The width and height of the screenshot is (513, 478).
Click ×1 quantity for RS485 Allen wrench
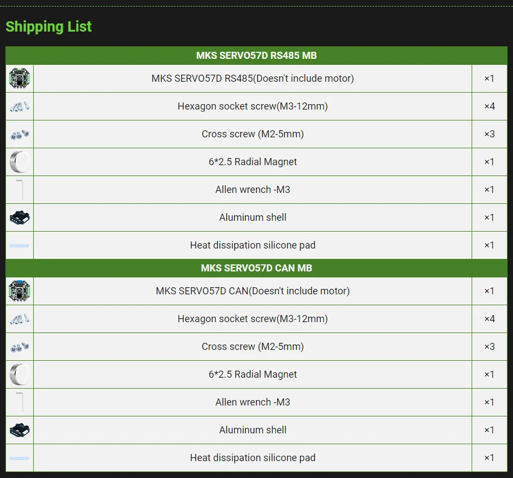[489, 190]
